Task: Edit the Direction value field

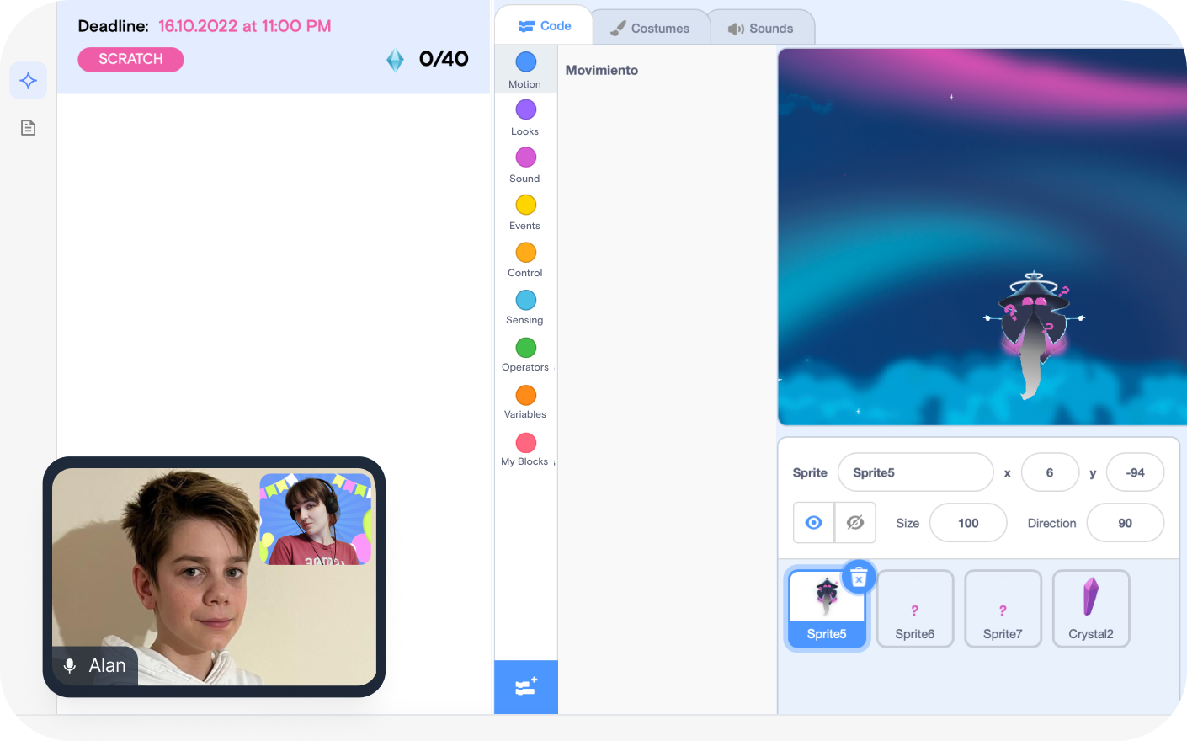Action: tap(1125, 523)
